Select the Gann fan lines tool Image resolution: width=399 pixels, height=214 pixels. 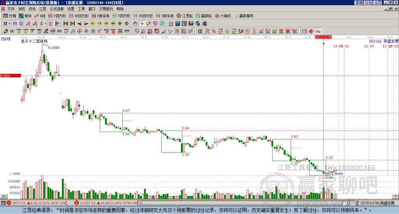143,31
